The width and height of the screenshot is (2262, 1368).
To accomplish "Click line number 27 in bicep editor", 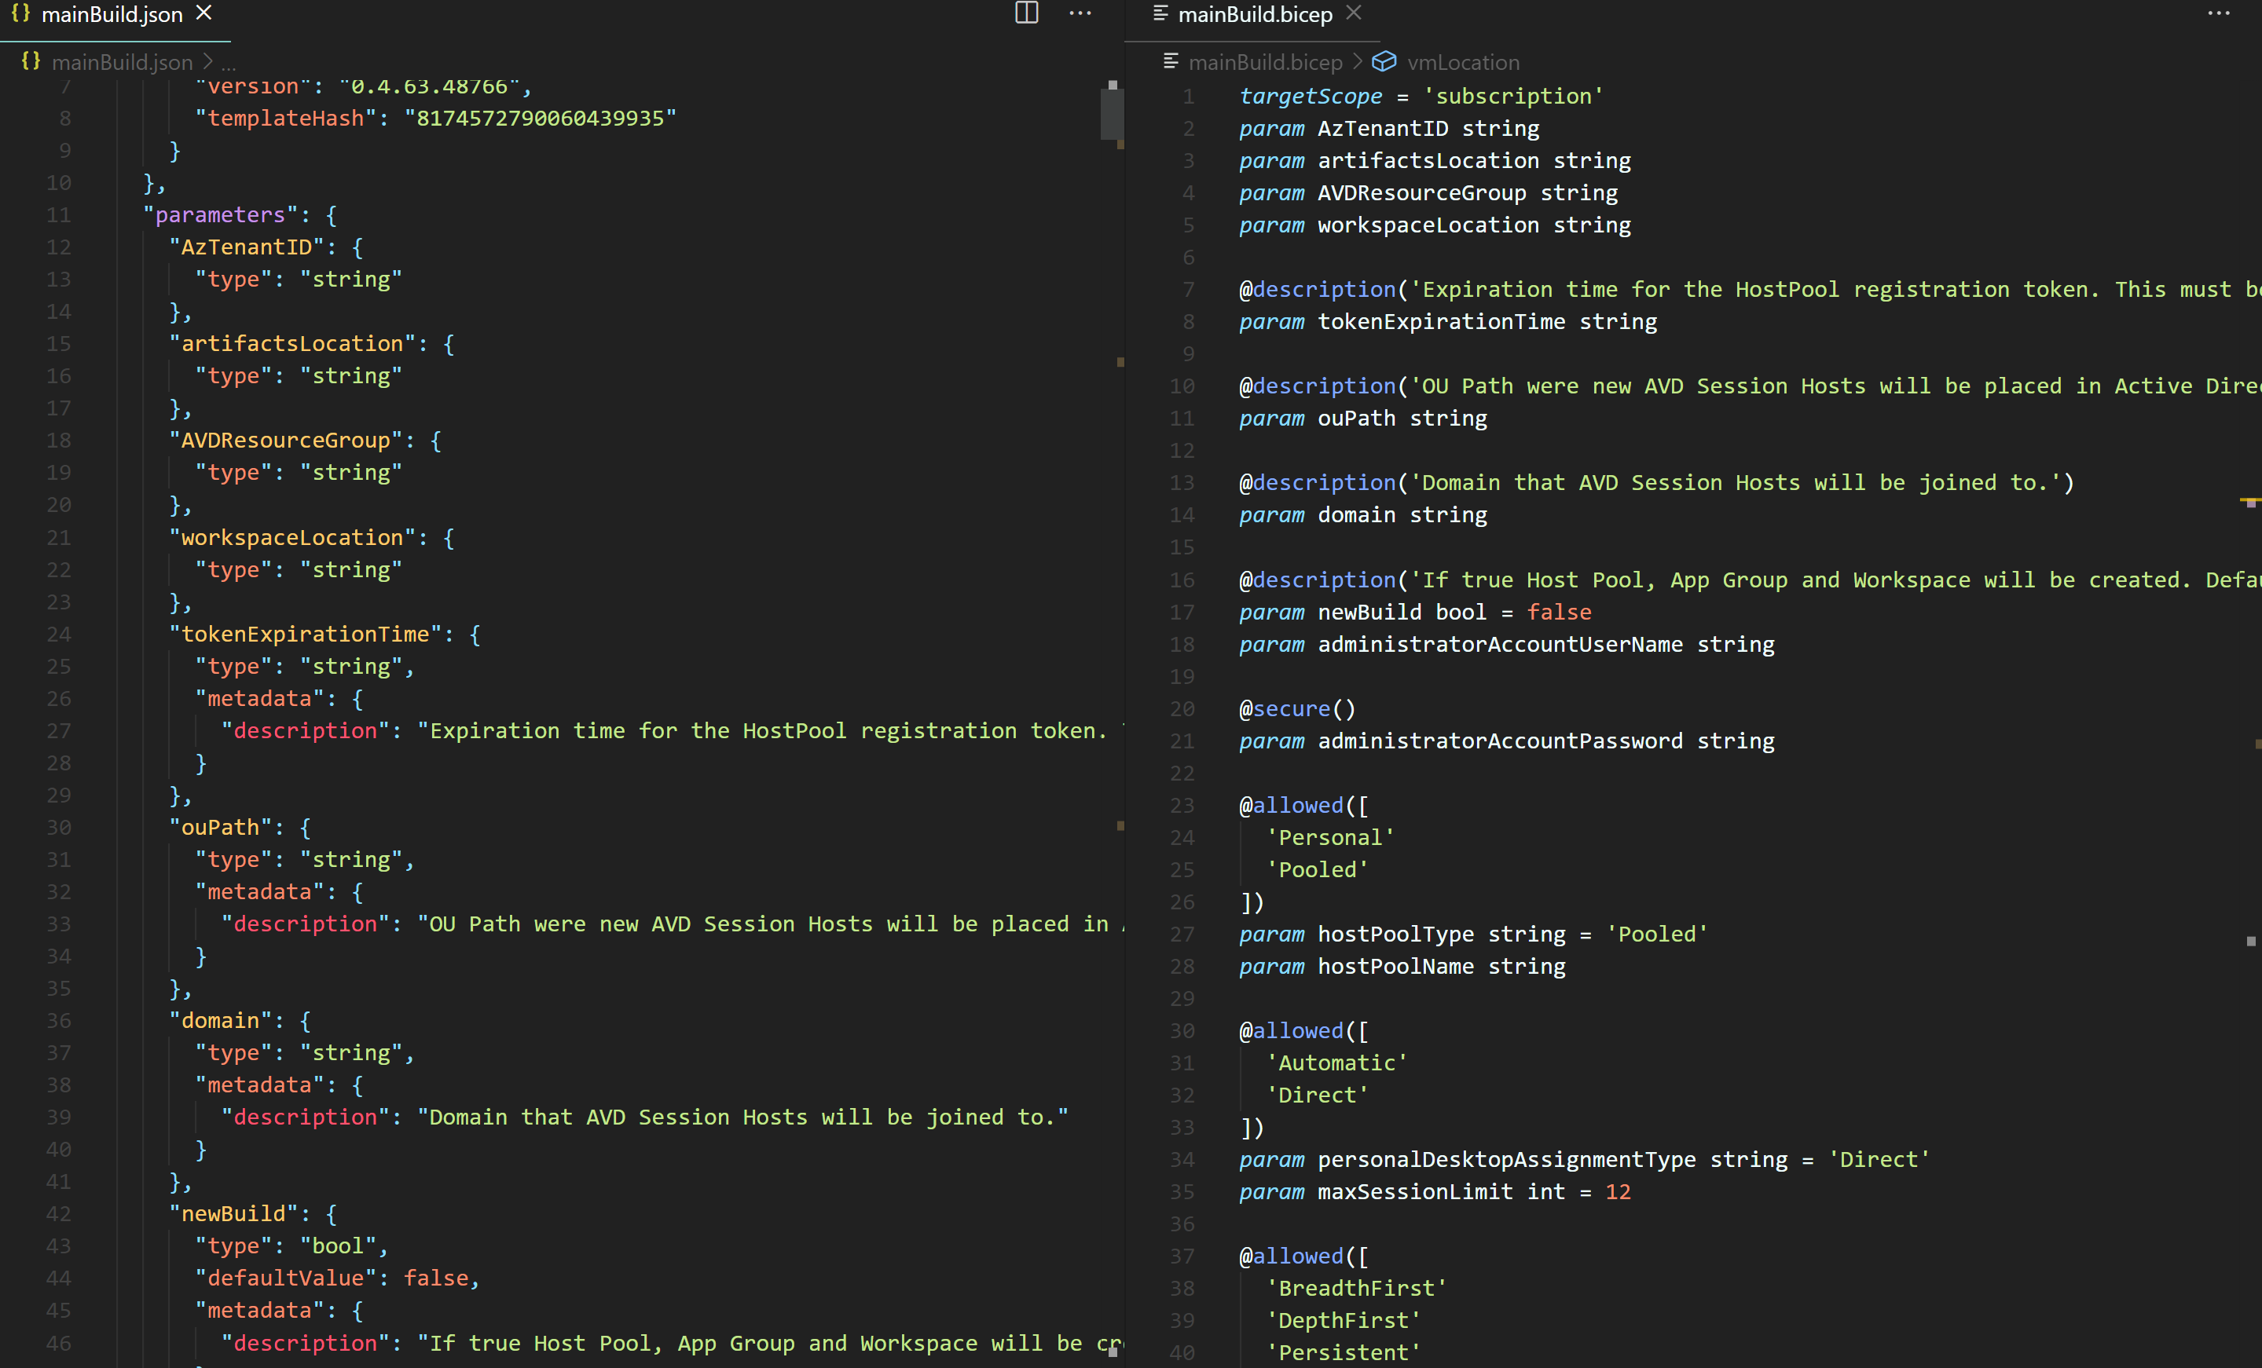I will 1182,934.
